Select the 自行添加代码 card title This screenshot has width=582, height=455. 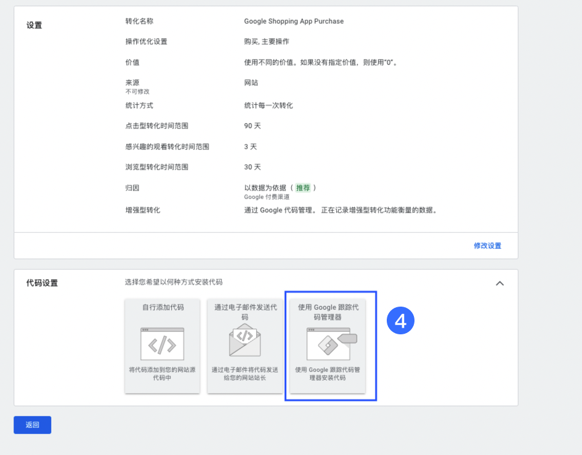point(163,307)
